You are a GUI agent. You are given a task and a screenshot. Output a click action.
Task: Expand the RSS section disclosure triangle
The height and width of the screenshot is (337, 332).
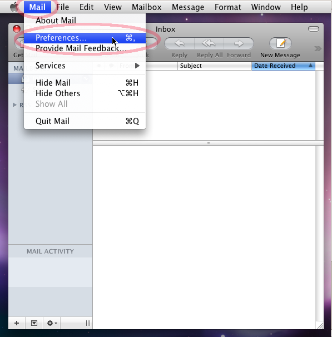point(14,105)
